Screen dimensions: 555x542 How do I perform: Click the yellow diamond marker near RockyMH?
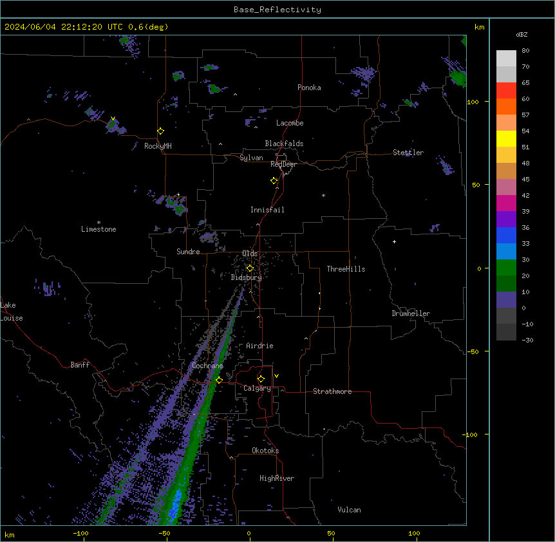coord(160,131)
